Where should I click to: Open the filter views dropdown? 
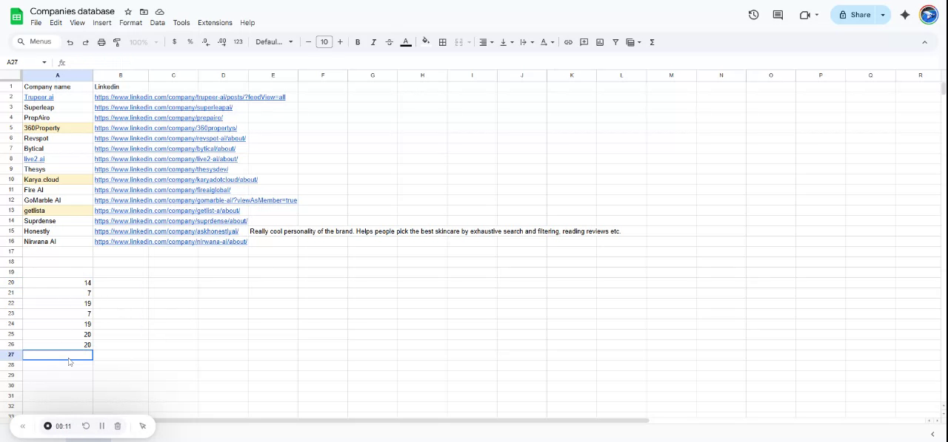634,42
